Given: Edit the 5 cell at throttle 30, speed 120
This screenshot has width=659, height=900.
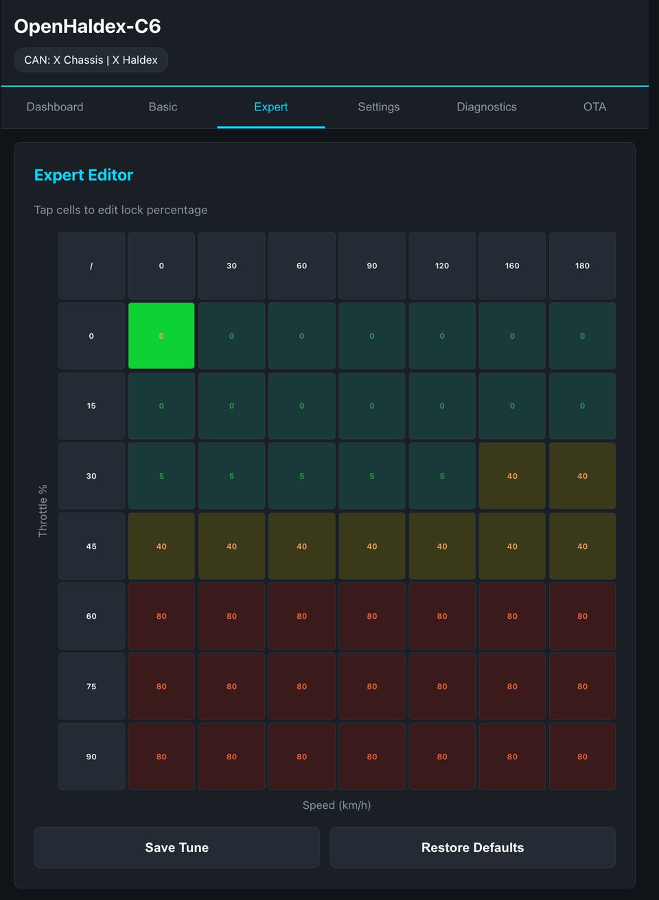Looking at the screenshot, I should [442, 475].
